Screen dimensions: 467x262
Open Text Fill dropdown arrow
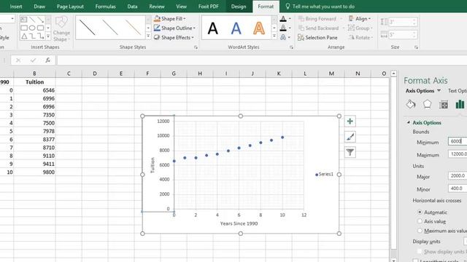290,19
